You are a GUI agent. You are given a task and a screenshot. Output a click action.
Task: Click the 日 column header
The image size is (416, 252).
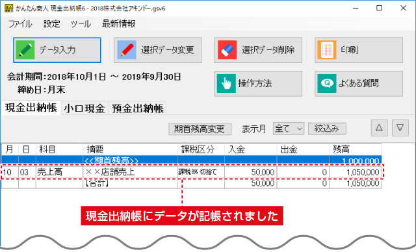click(27, 149)
